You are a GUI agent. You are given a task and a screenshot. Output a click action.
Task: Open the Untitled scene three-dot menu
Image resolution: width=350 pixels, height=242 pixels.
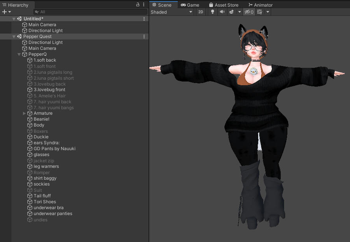point(144,19)
